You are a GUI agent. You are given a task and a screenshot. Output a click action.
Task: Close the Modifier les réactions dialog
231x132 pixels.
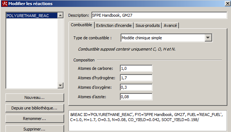pos(227,3)
